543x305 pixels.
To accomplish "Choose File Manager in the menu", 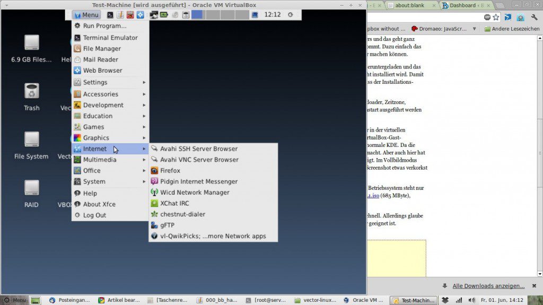I will tap(110, 48).
